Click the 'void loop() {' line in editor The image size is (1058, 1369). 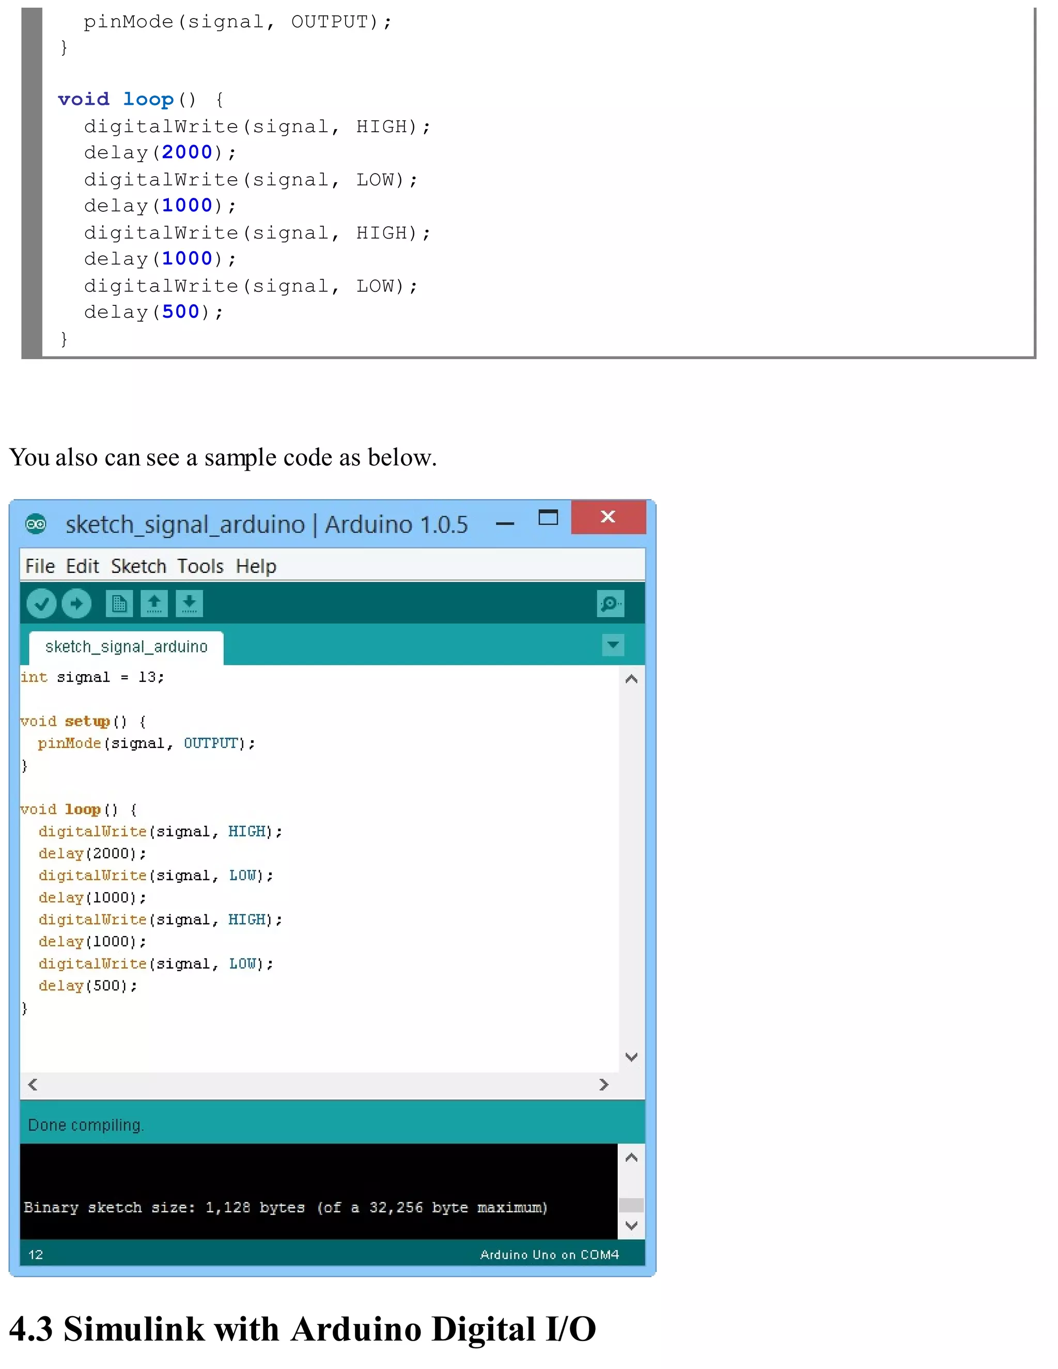[79, 809]
